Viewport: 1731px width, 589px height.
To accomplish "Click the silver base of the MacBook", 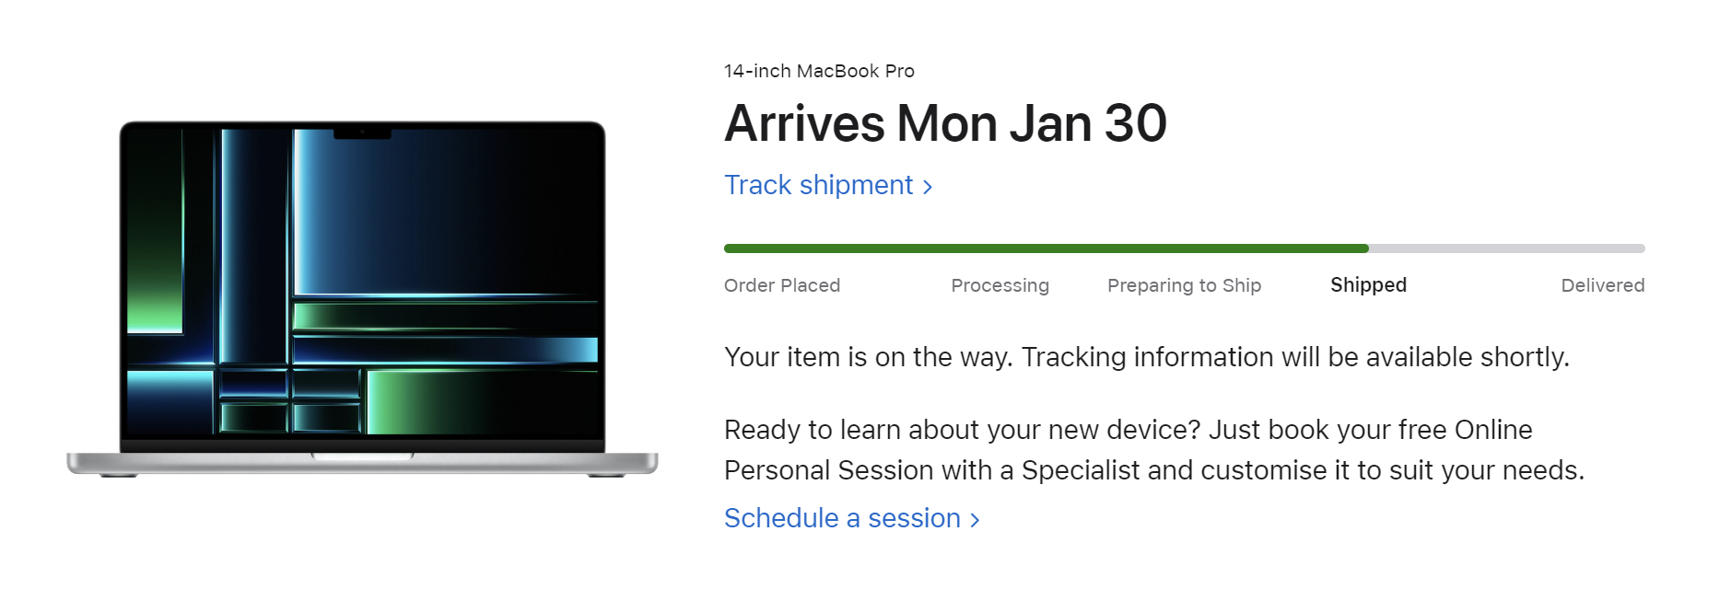I will (362, 463).
